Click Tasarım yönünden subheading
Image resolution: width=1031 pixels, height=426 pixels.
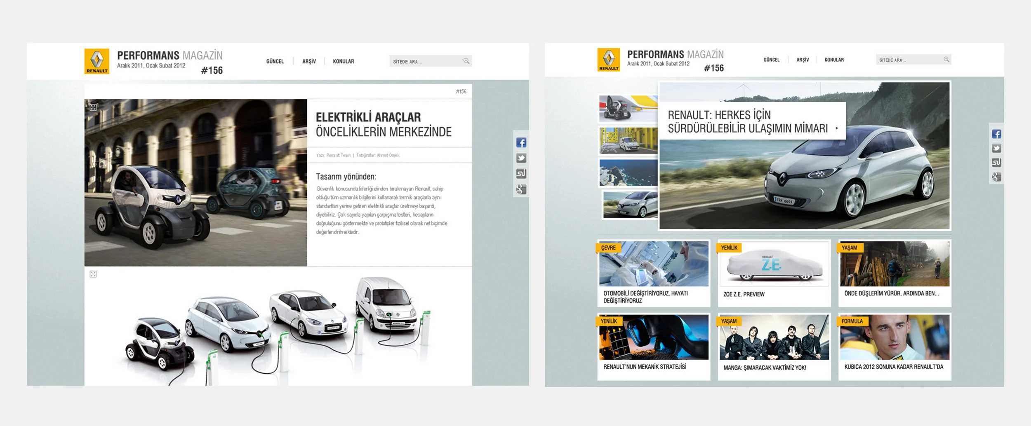[x=346, y=177]
